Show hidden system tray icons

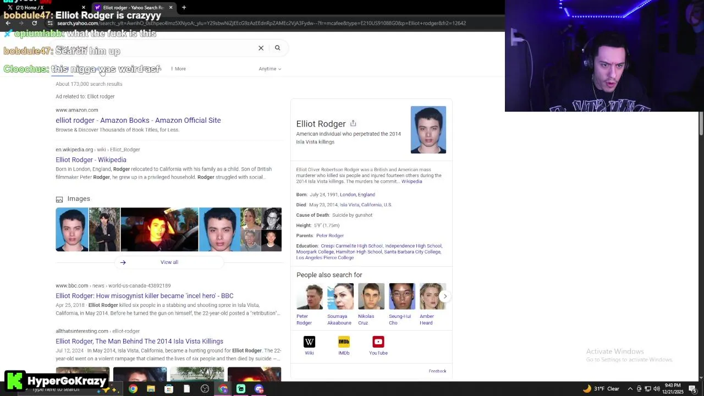[630, 389]
